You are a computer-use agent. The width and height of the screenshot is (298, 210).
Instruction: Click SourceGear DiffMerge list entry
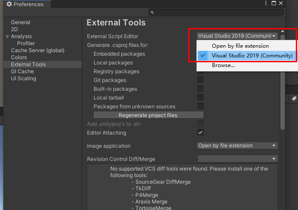point(163,182)
